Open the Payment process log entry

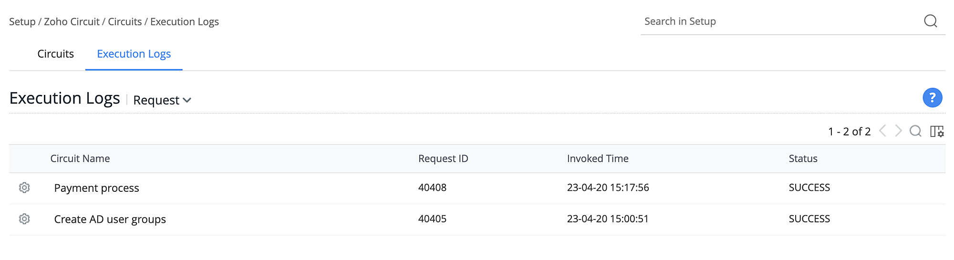96,188
